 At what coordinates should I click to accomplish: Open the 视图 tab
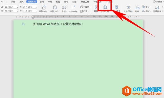58,2
